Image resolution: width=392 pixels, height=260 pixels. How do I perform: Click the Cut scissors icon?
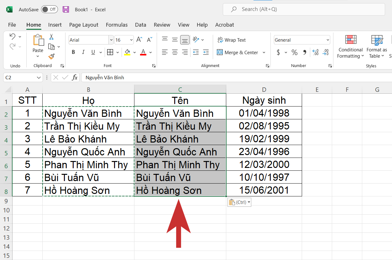tap(51, 37)
